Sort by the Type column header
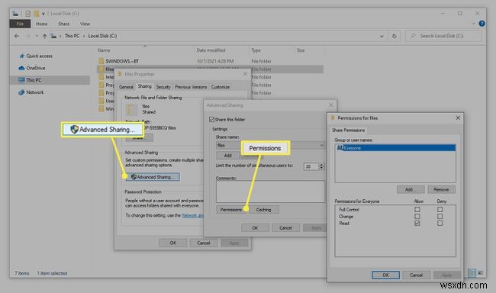Image resolution: width=496 pixels, height=293 pixels. [256, 50]
